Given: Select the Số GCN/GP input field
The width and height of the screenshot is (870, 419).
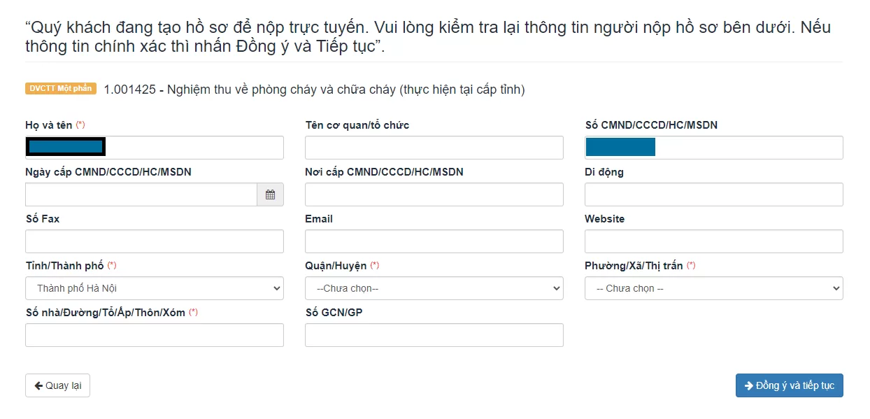Looking at the screenshot, I should point(434,335).
